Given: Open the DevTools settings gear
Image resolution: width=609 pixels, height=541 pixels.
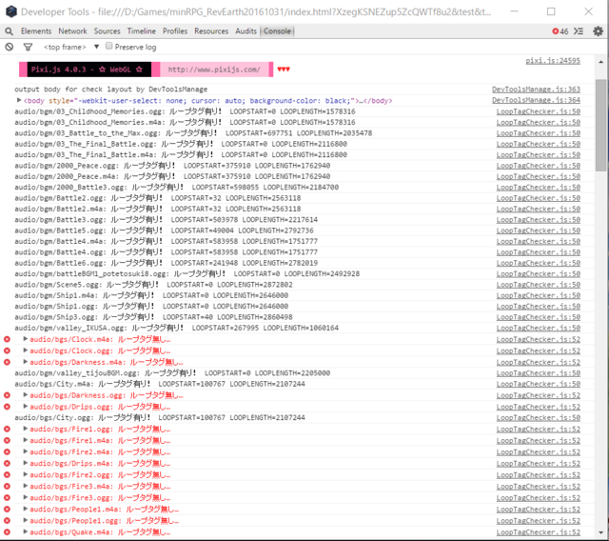Looking at the screenshot, I should 599,31.
